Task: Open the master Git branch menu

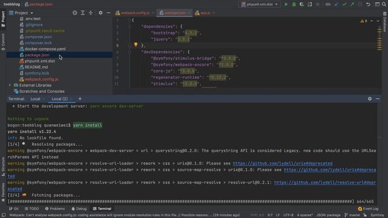Action: 353,216
